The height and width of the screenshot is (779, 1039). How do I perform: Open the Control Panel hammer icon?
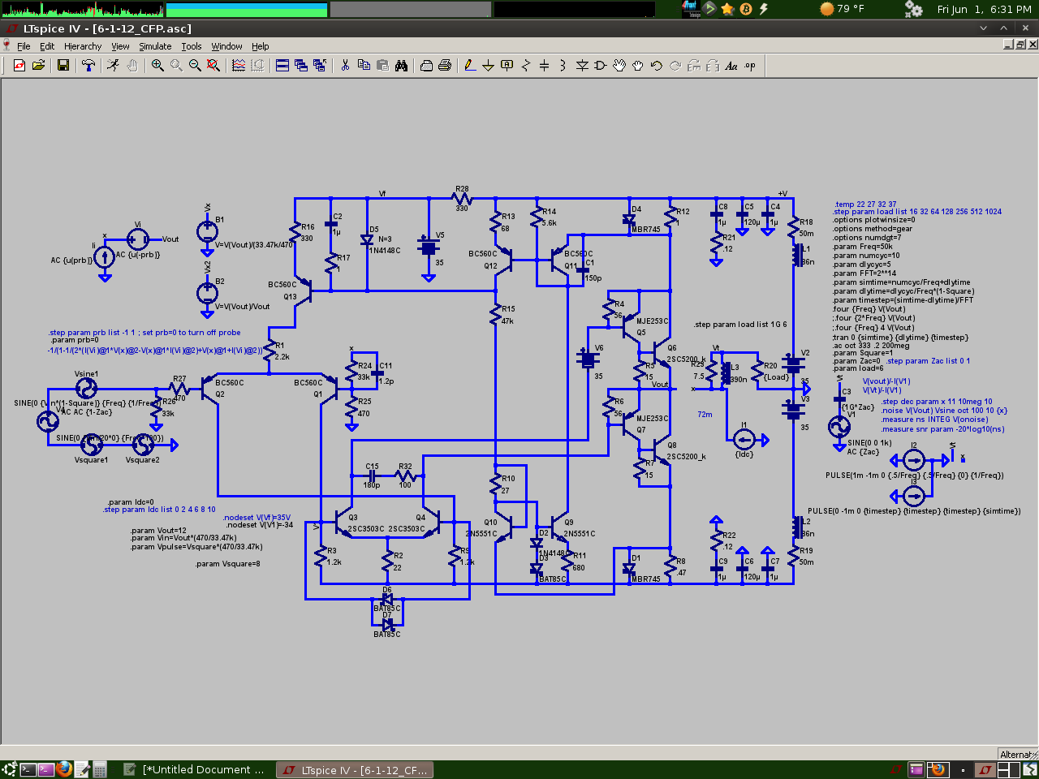coord(88,65)
